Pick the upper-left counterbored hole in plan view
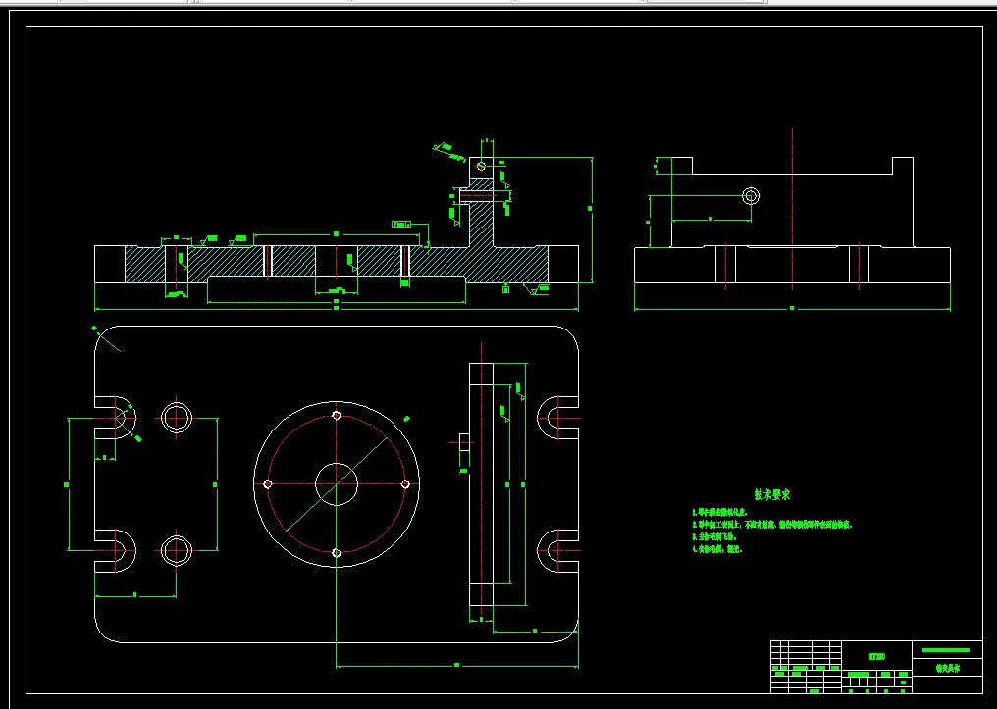Viewport: 997px width, 709px height. [176, 418]
